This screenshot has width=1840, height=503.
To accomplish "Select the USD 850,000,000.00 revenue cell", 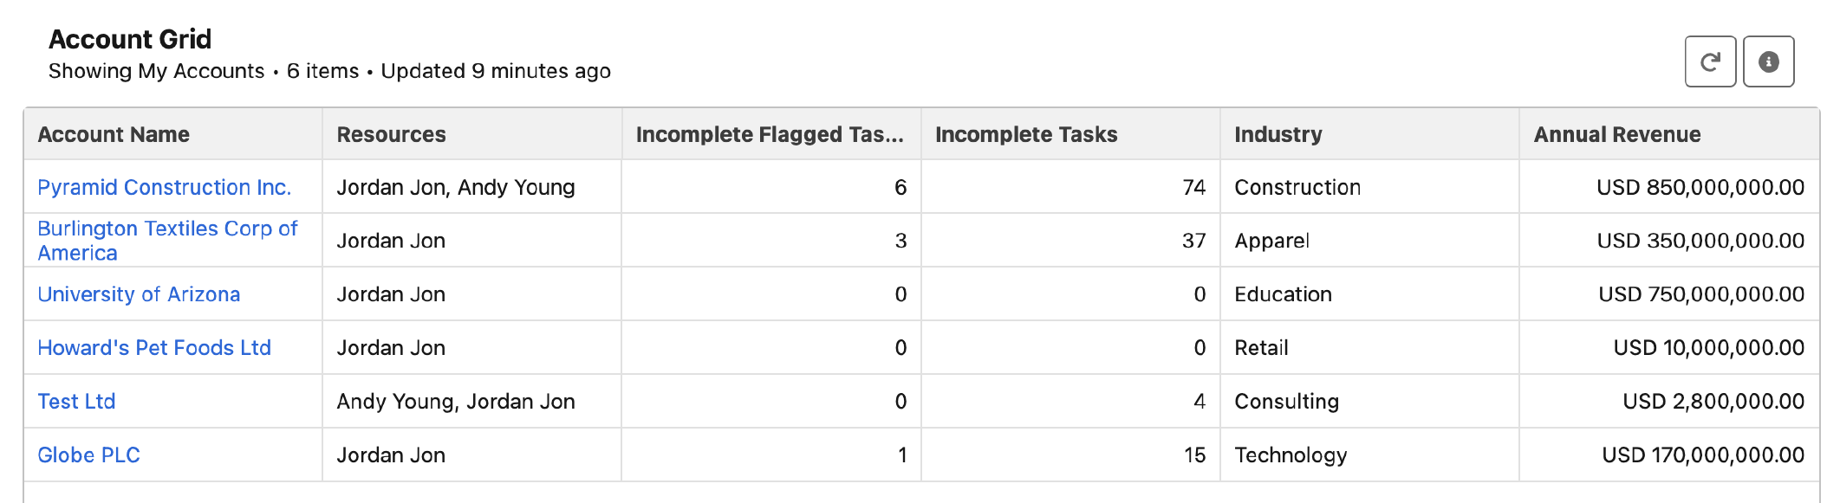I will coord(1700,187).
